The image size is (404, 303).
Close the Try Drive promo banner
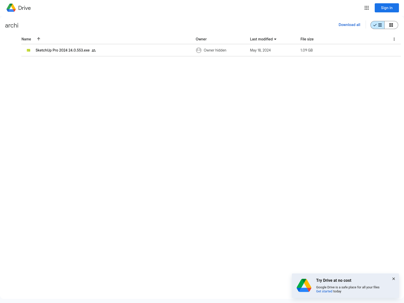click(393, 279)
